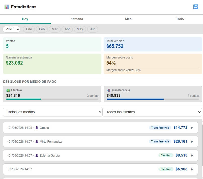Click the user icon beside Zulema García
The width and height of the screenshot is (203, 179).
pos(37,156)
